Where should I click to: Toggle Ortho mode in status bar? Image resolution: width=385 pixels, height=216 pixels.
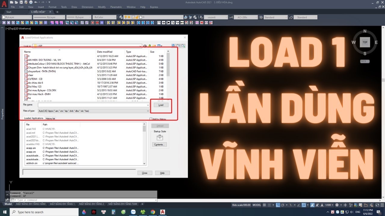pos(278,205)
